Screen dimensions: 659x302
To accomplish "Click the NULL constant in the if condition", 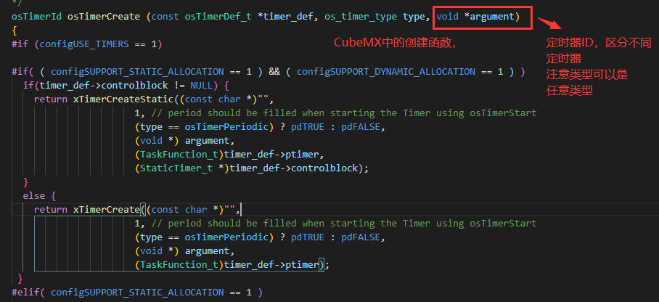I will click(x=201, y=86).
